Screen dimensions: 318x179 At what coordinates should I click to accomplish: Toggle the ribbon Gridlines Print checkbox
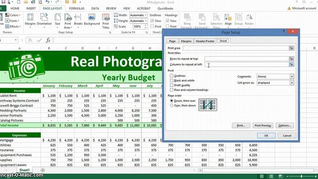coord(152,26)
